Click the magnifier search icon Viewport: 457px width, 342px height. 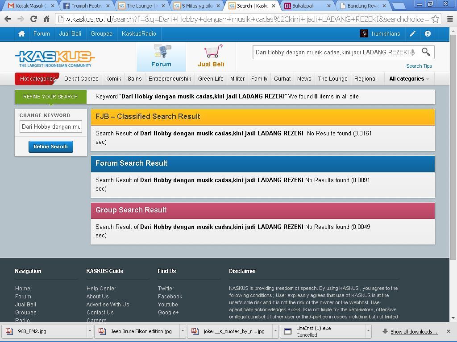426,52
